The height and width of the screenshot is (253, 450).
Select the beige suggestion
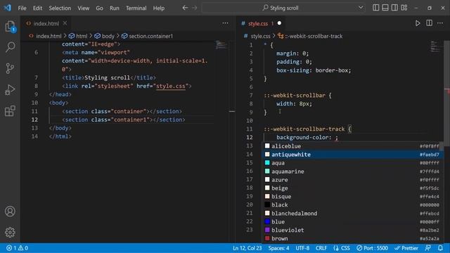pos(353,188)
